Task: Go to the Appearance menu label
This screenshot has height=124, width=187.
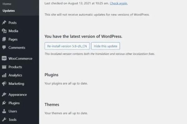Action: (18, 95)
